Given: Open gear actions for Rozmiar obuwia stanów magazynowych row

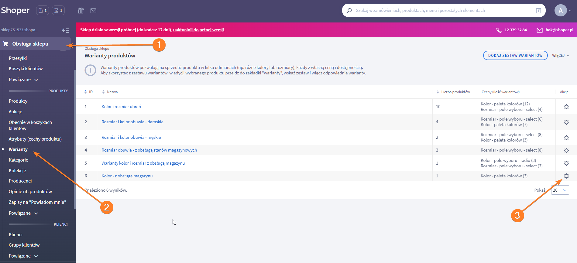Looking at the screenshot, I should pyautogui.click(x=566, y=150).
